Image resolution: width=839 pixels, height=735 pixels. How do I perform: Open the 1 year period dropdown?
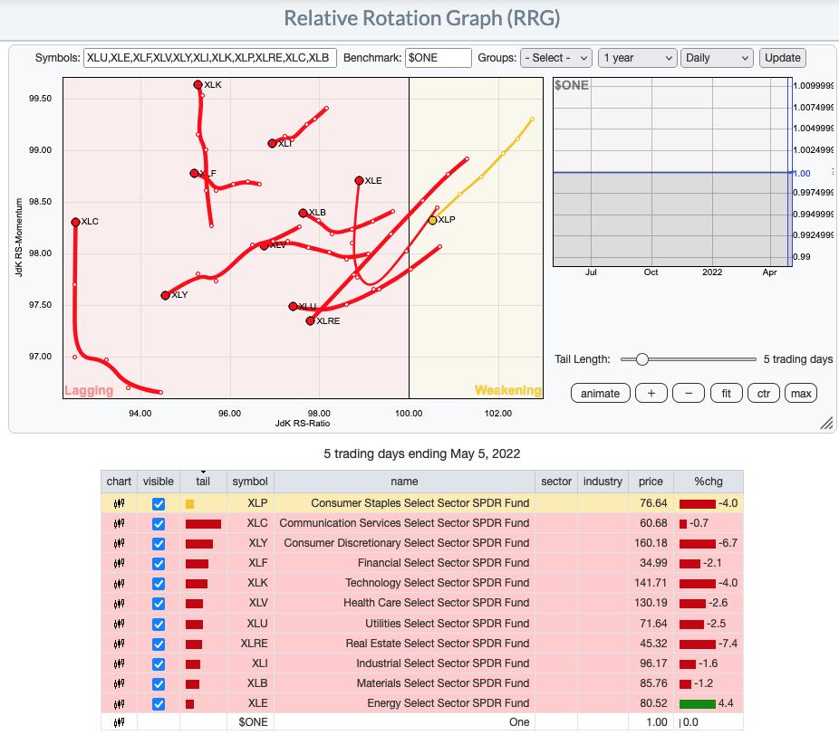tap(637, 58)
